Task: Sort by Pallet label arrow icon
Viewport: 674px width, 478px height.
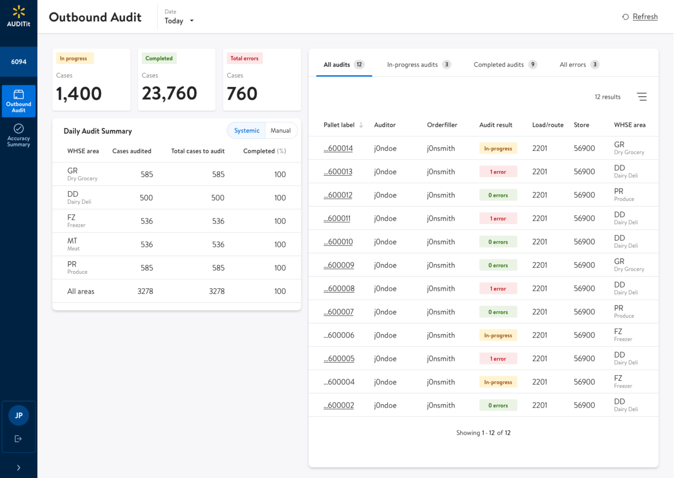Action: click(361, 125)
